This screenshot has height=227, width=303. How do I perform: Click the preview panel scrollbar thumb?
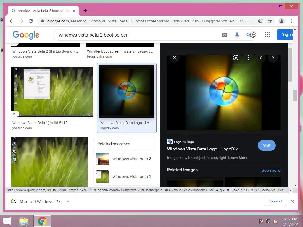pyautogui.click(x=290, y=65)
